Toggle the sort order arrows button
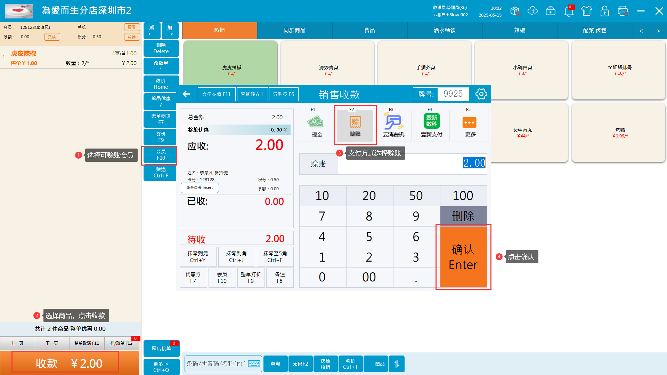Image resolution: width=667 pixels, height=375 pixels. click(397, 364)
